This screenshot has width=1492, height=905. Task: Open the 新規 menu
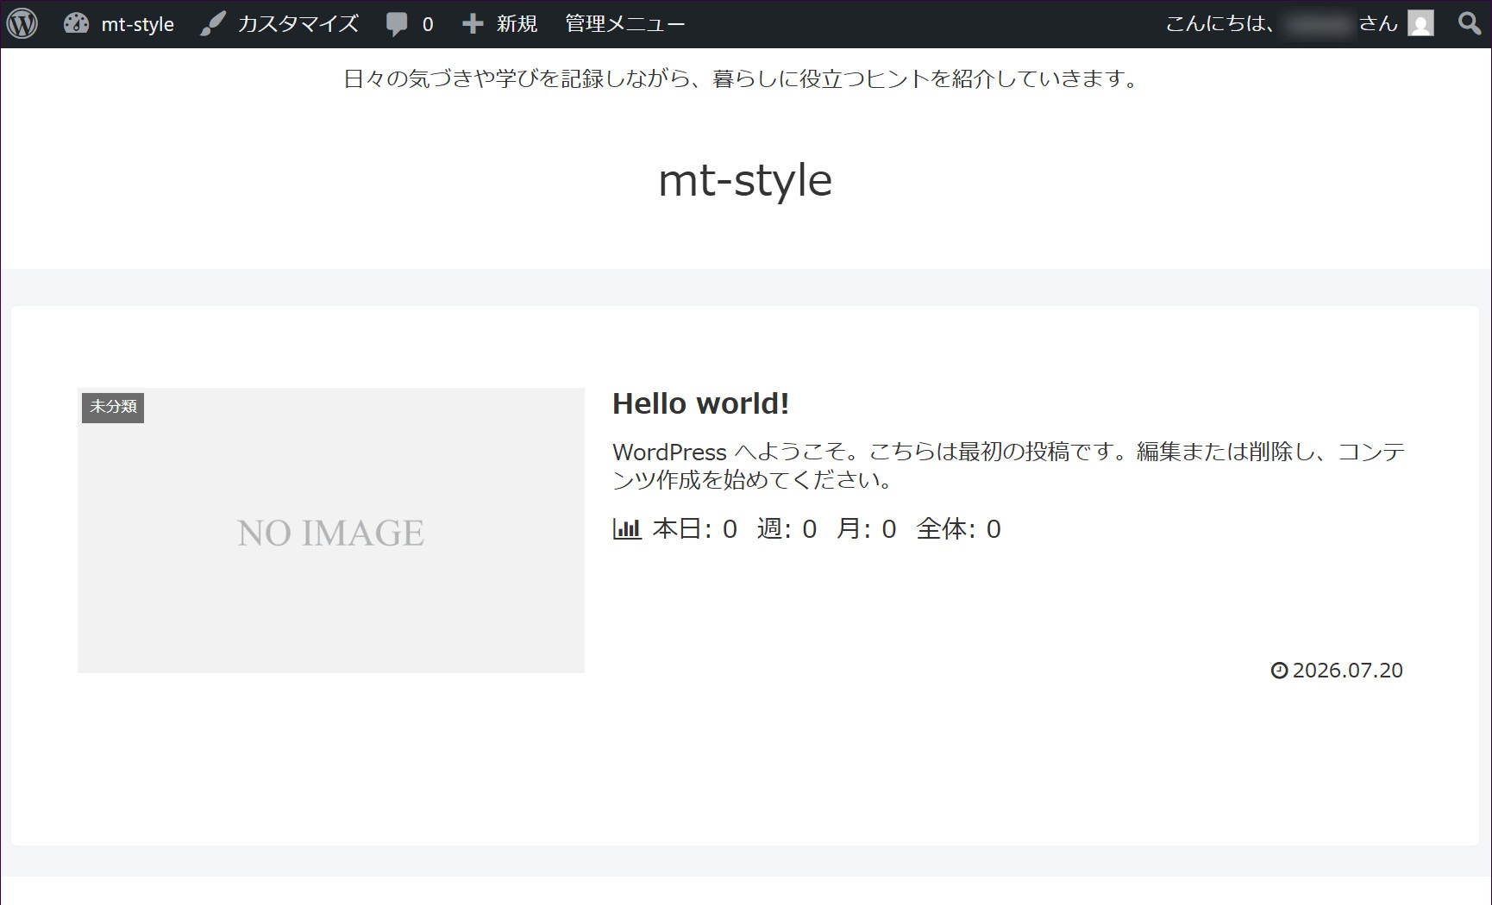tap(517, 24)
